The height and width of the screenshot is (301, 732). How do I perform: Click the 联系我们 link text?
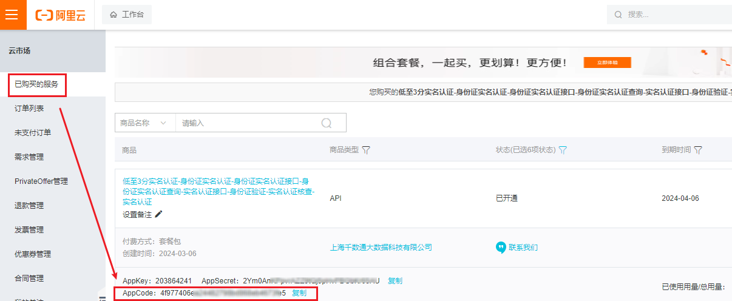tap(523, 248)
